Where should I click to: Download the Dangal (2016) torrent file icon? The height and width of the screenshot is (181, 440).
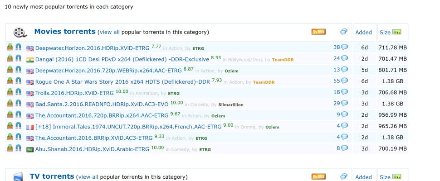(10, 58)
